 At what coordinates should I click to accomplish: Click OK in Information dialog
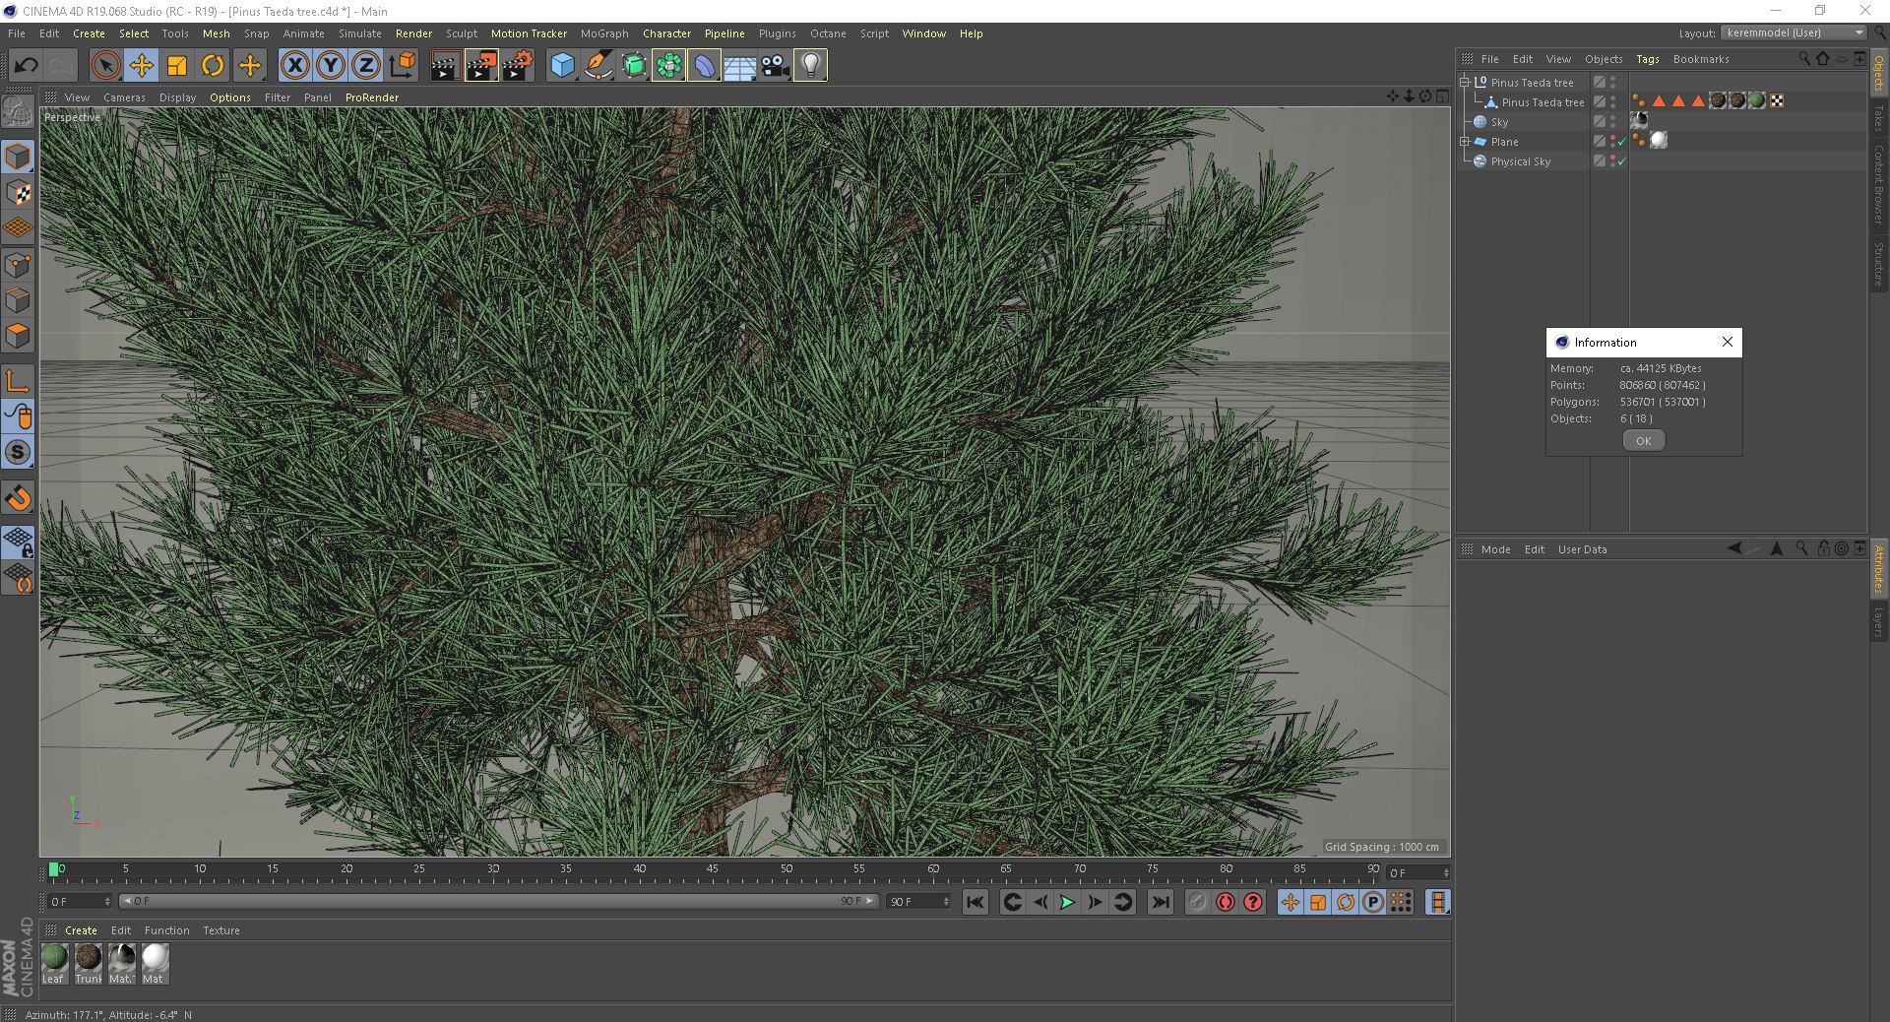(x=1643, y=441)
